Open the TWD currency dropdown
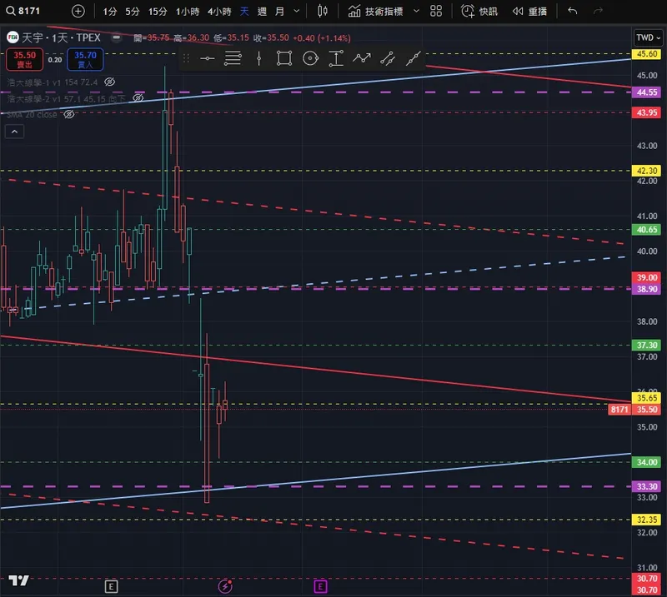Screen dimensions: 667x597 pyautogui.click(x=648, y=37)
